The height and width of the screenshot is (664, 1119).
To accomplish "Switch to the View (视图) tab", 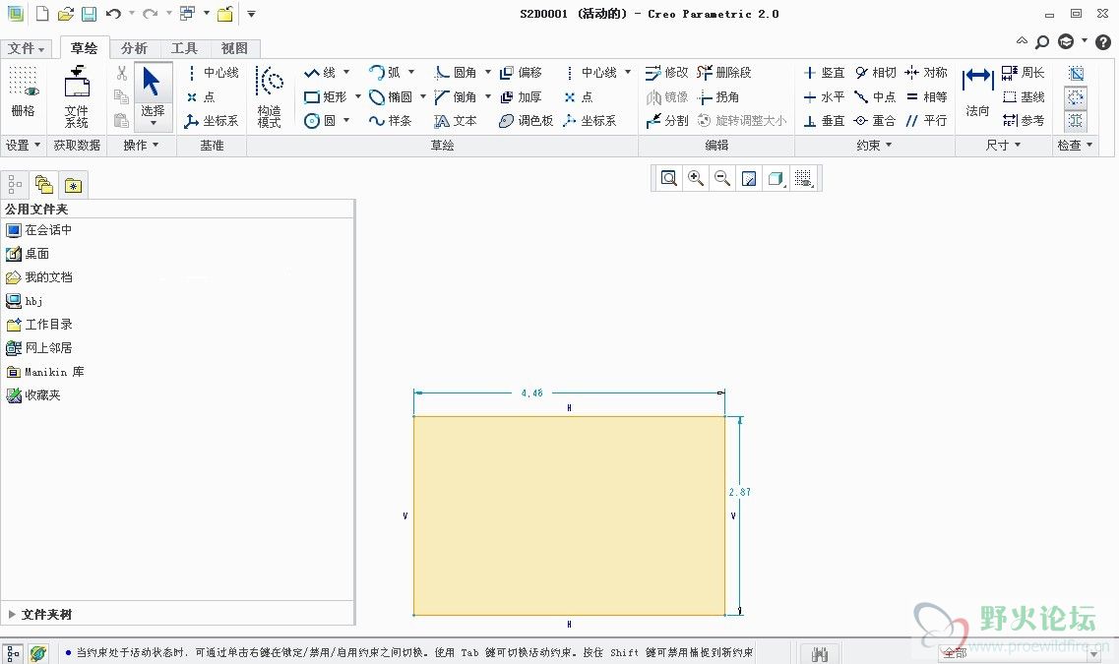I will coord(234,48).
